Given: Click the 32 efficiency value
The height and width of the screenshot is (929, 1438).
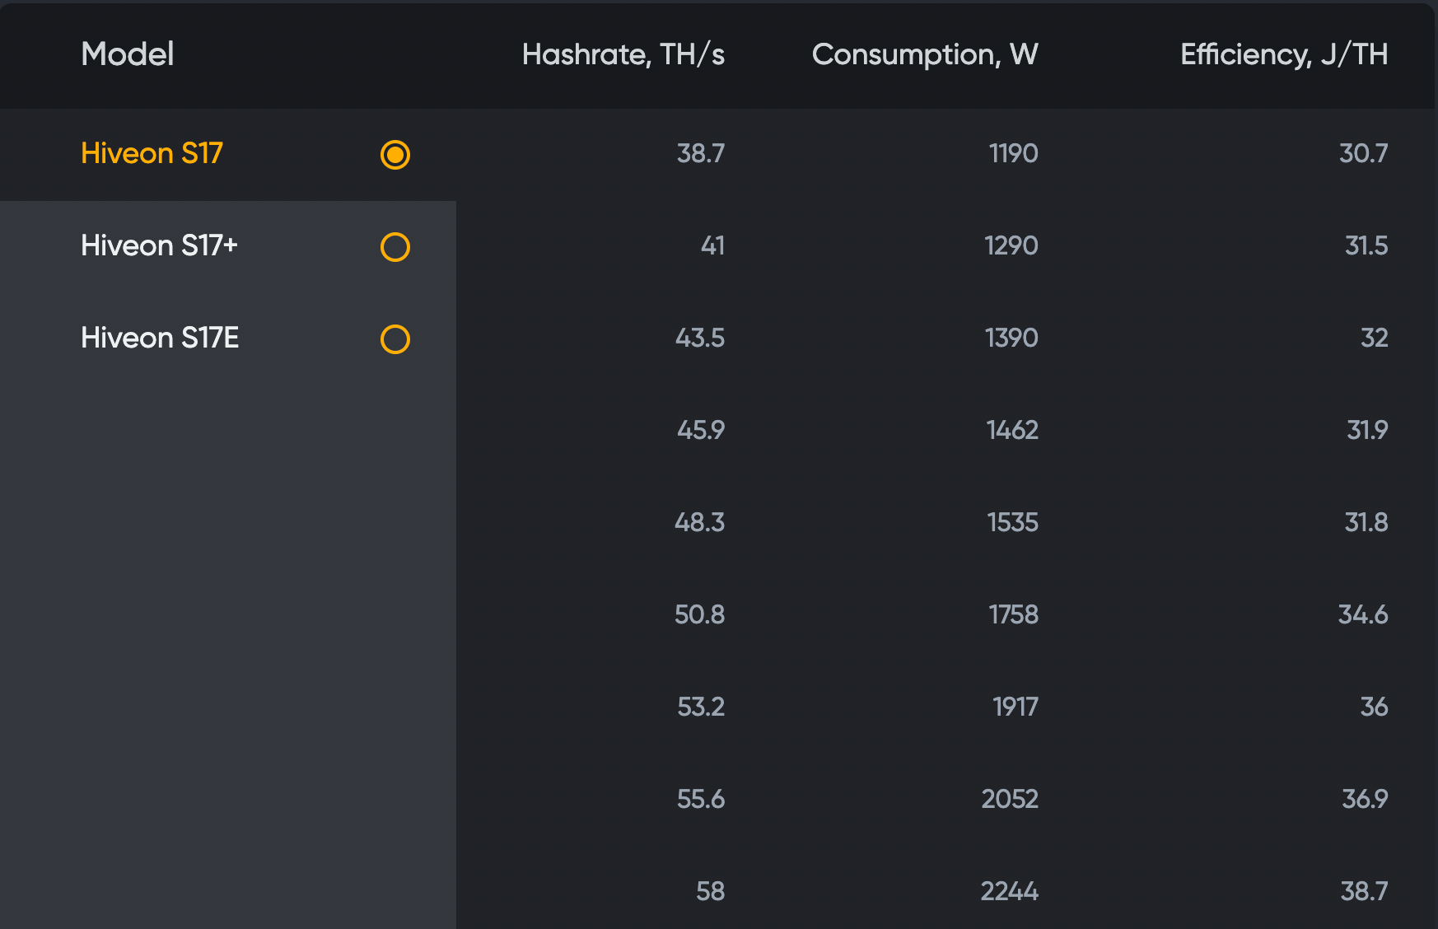Looking at the screenshot, I should coord(1375,338).
